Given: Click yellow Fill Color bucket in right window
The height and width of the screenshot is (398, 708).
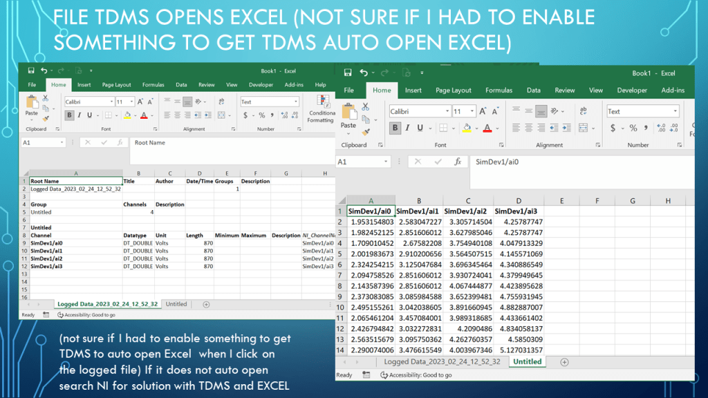Looking at the screenshot, I should (467, 128).
